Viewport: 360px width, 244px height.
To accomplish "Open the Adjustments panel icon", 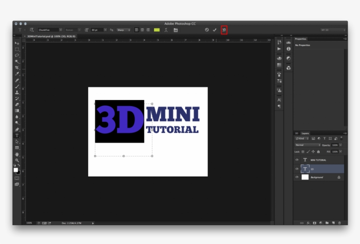I will [x=288, y=58].
